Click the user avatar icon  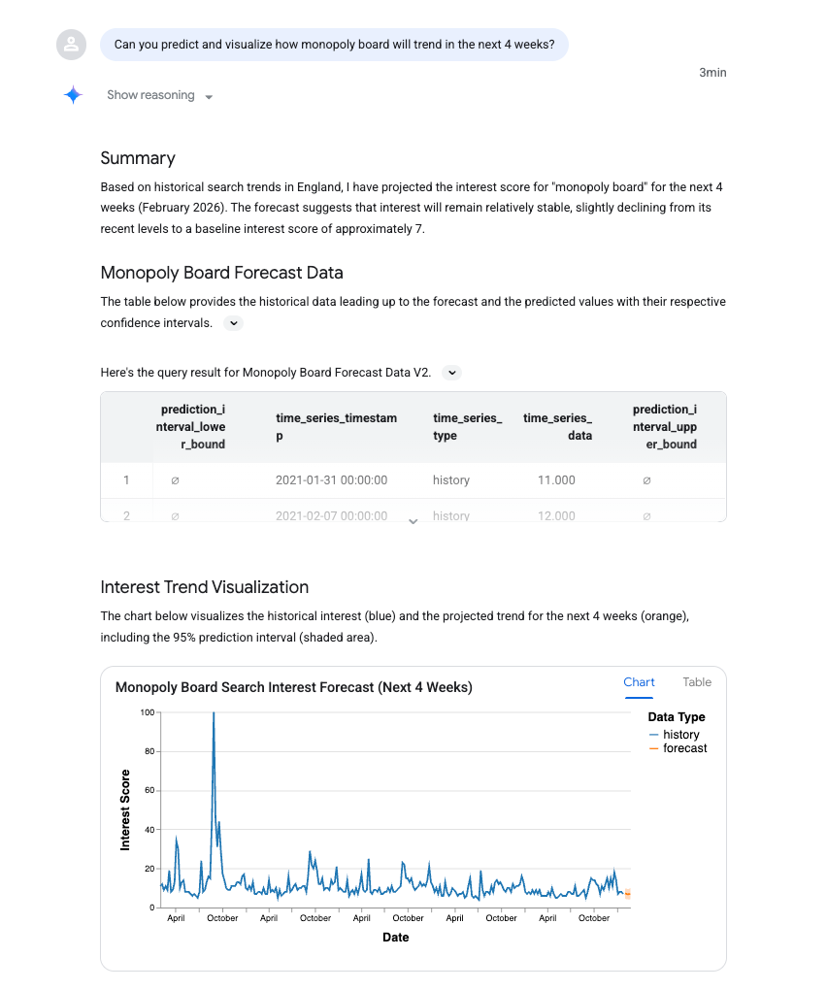coord(71,44)
